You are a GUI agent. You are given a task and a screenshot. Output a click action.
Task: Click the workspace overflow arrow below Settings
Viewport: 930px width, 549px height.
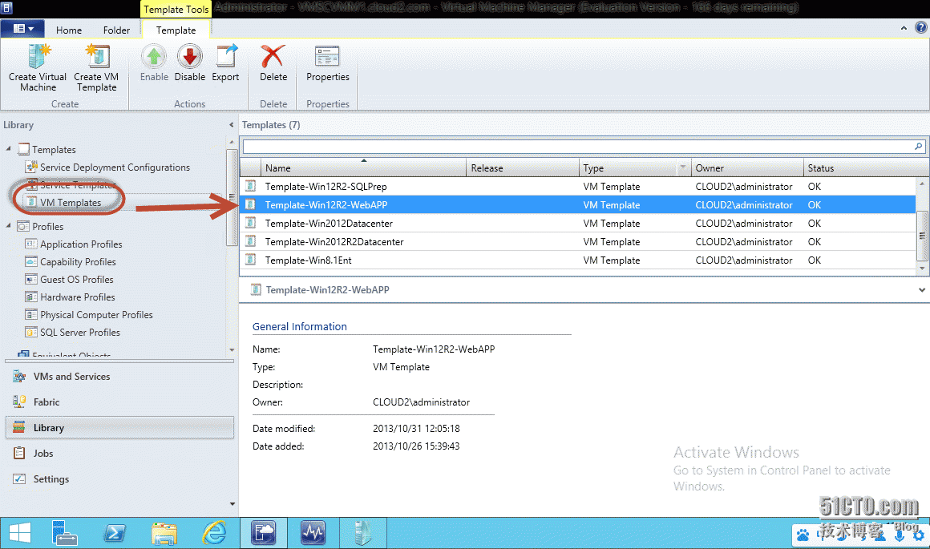tap(232, 504)
